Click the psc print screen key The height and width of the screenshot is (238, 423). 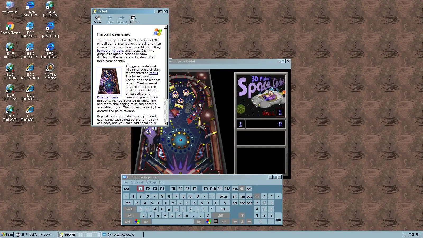pyautogui.click(x=235, y=189)
